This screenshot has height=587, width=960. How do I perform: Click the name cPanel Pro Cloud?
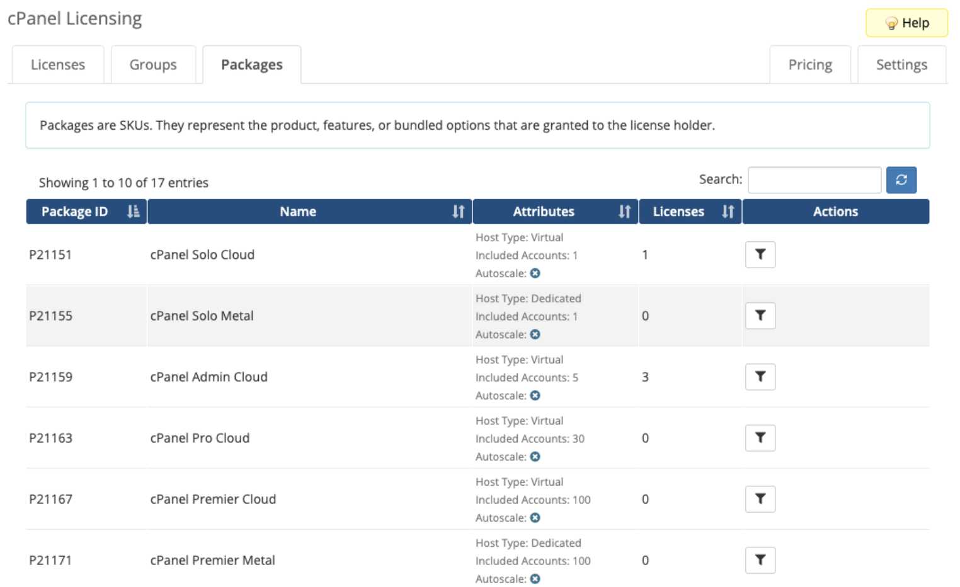click(x=200, y=438)
